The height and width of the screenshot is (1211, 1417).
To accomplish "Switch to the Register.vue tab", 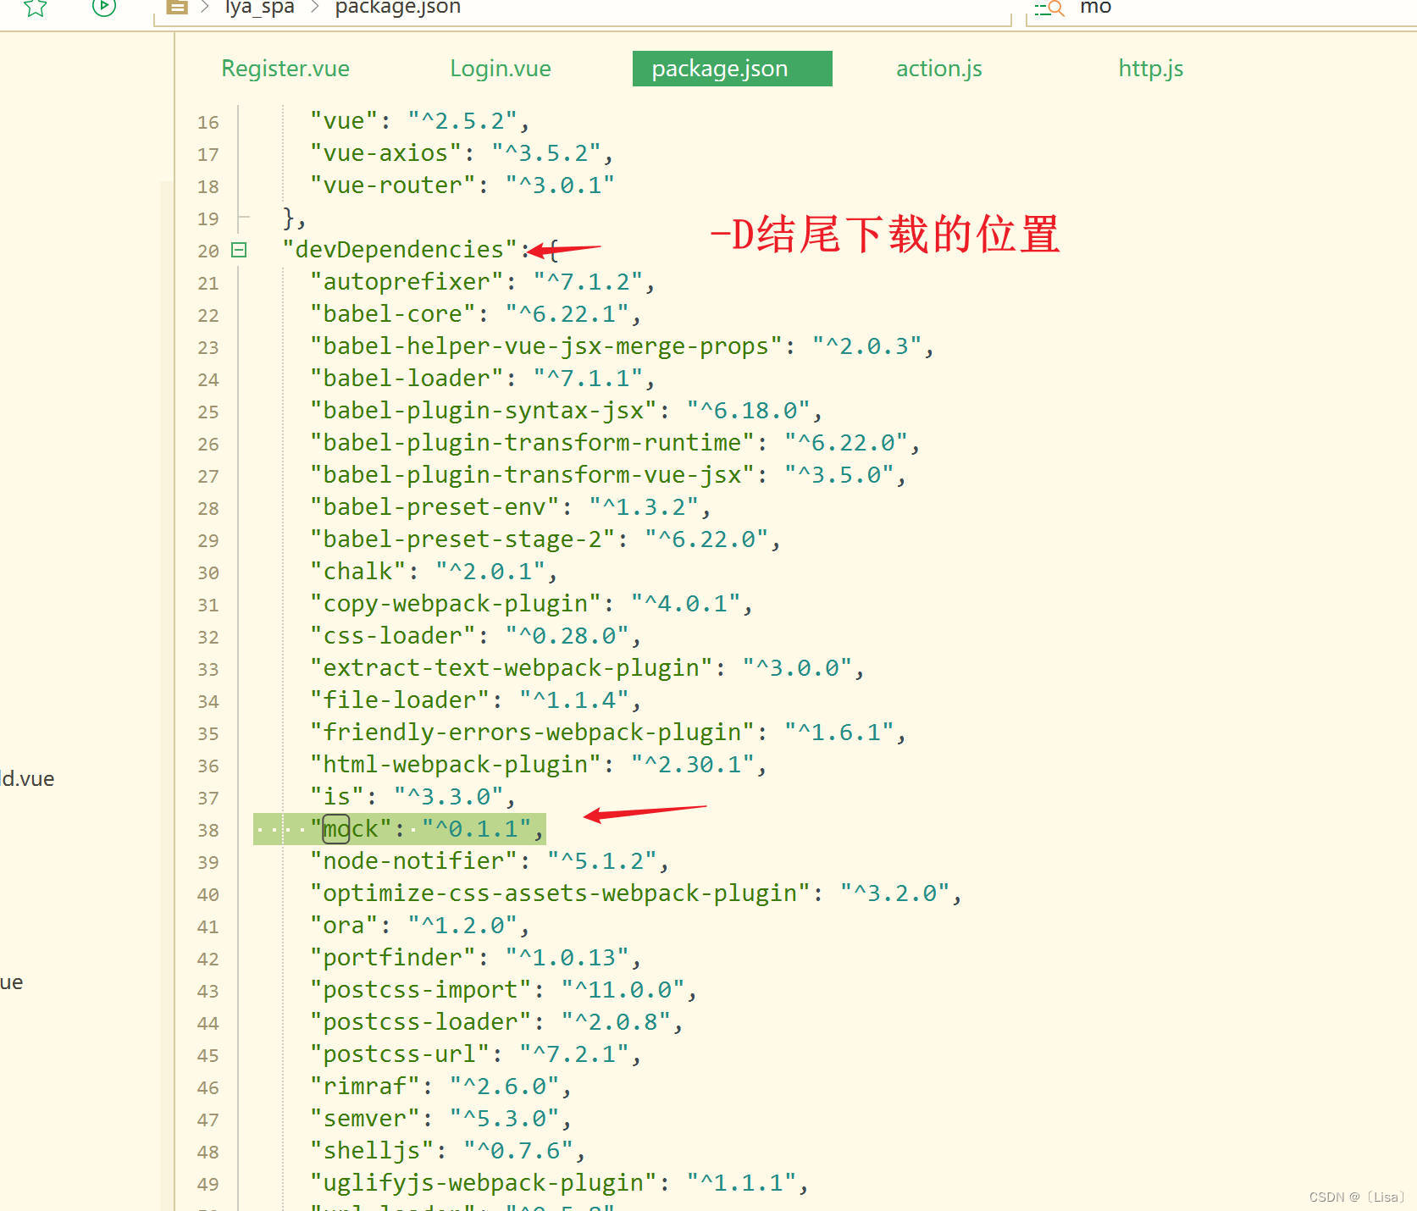I will tap(285, 68).
